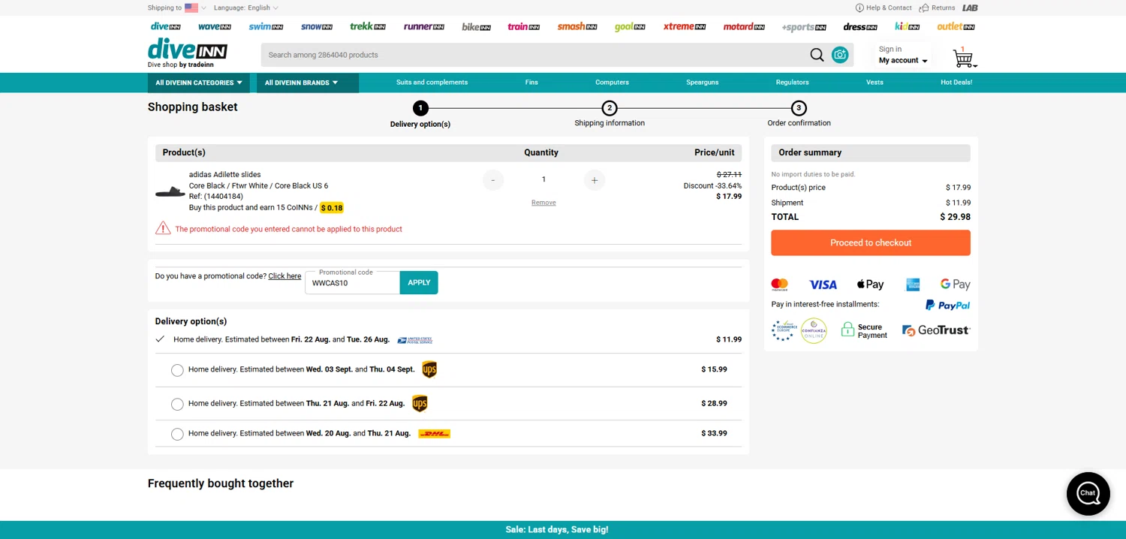The height and width of the screenshot is (539, 1126).
Task: Click the search magnifier icon
Action: pos(817,55)
